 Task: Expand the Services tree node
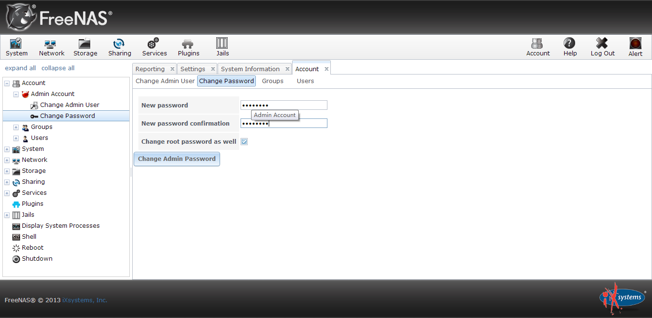(x=7, y=193)
